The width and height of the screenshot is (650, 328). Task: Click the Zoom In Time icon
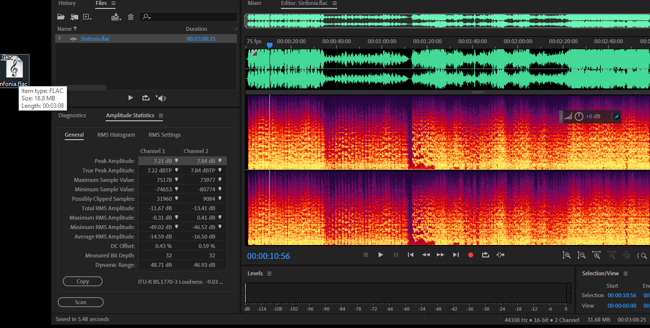point(596,255)
